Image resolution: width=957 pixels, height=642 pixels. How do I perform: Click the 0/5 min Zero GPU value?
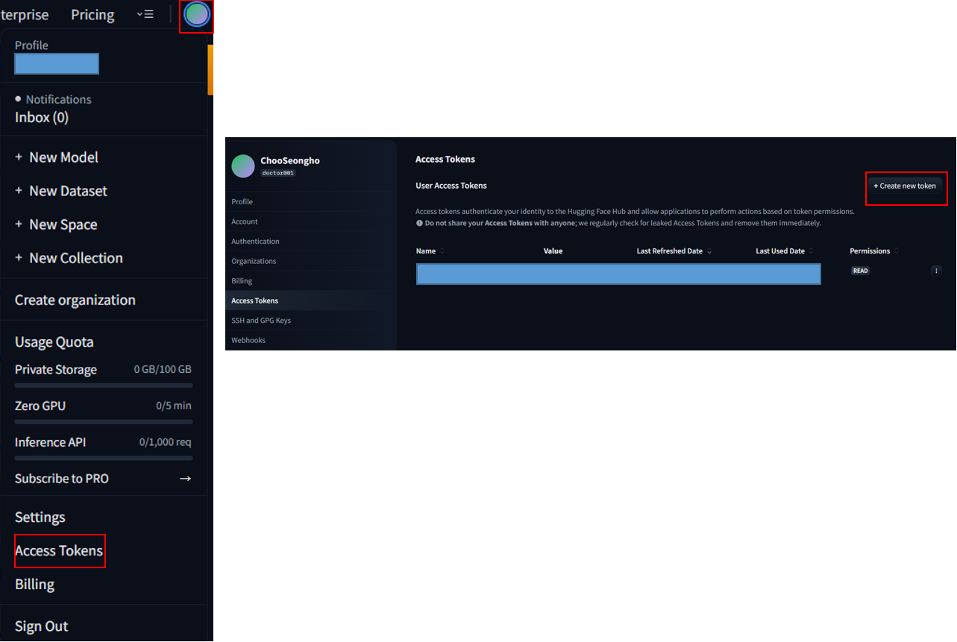174,406
